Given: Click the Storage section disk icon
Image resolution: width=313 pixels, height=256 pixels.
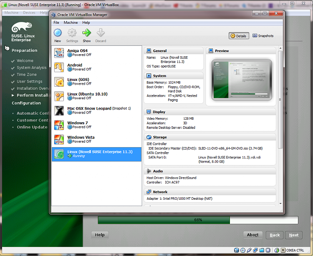Looking at the screenshot, I should click(149, 137).
